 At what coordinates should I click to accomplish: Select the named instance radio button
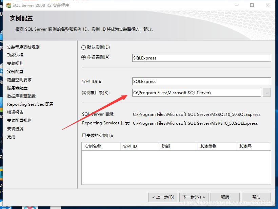tap(83, 57)
